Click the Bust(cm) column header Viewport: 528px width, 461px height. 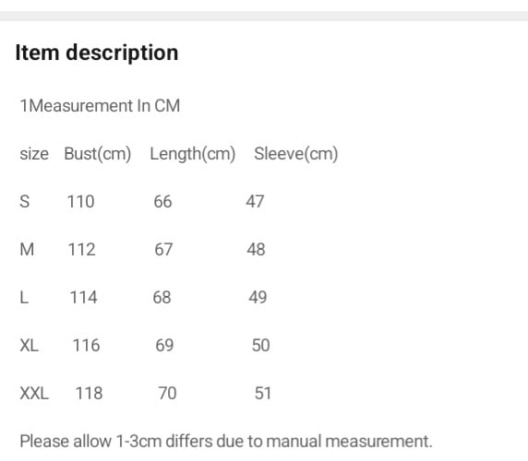pyautogui.click(x=98, y=154)
